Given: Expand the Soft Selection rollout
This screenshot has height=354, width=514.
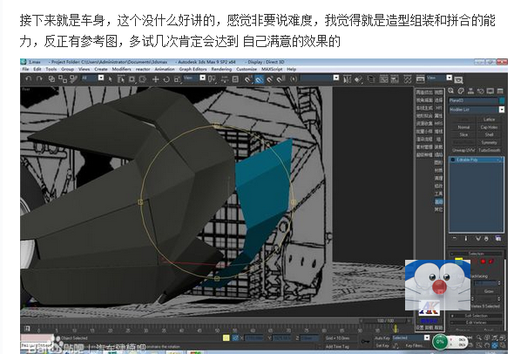Looking at the screenshot, I should pos(476,316).
